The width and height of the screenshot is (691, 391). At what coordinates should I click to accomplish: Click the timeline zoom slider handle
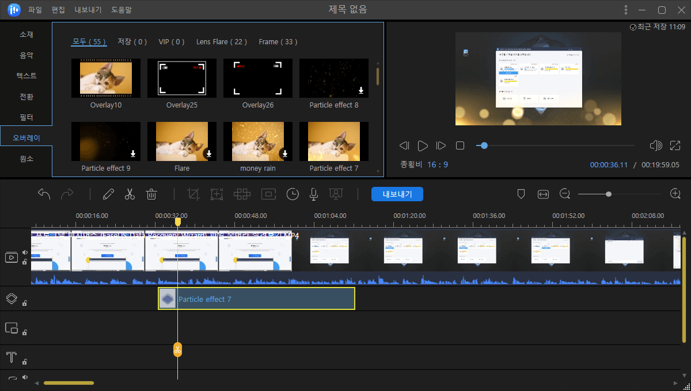tap(609, 194)
